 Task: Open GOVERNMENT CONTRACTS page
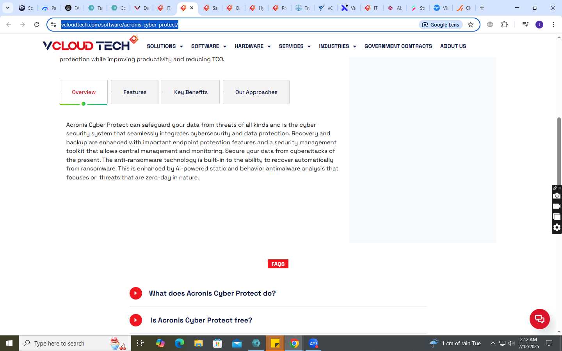[398, 46]
